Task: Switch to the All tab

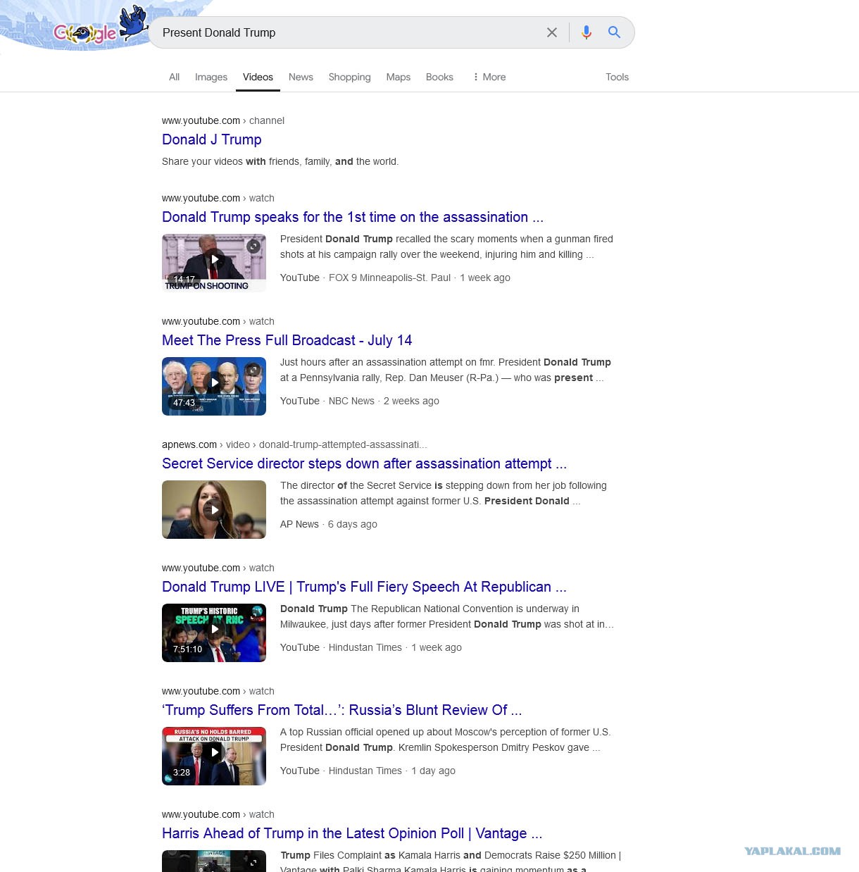Action: point(174,77)
